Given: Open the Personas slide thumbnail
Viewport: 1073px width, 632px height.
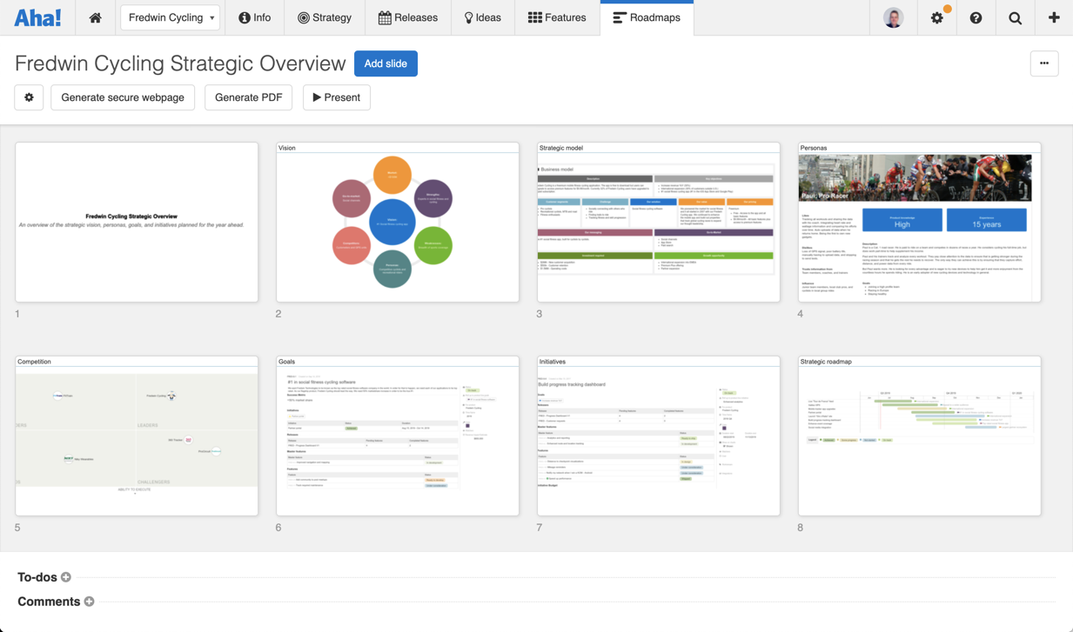Looking at the screenshot, I should click(x=920, y=223).
